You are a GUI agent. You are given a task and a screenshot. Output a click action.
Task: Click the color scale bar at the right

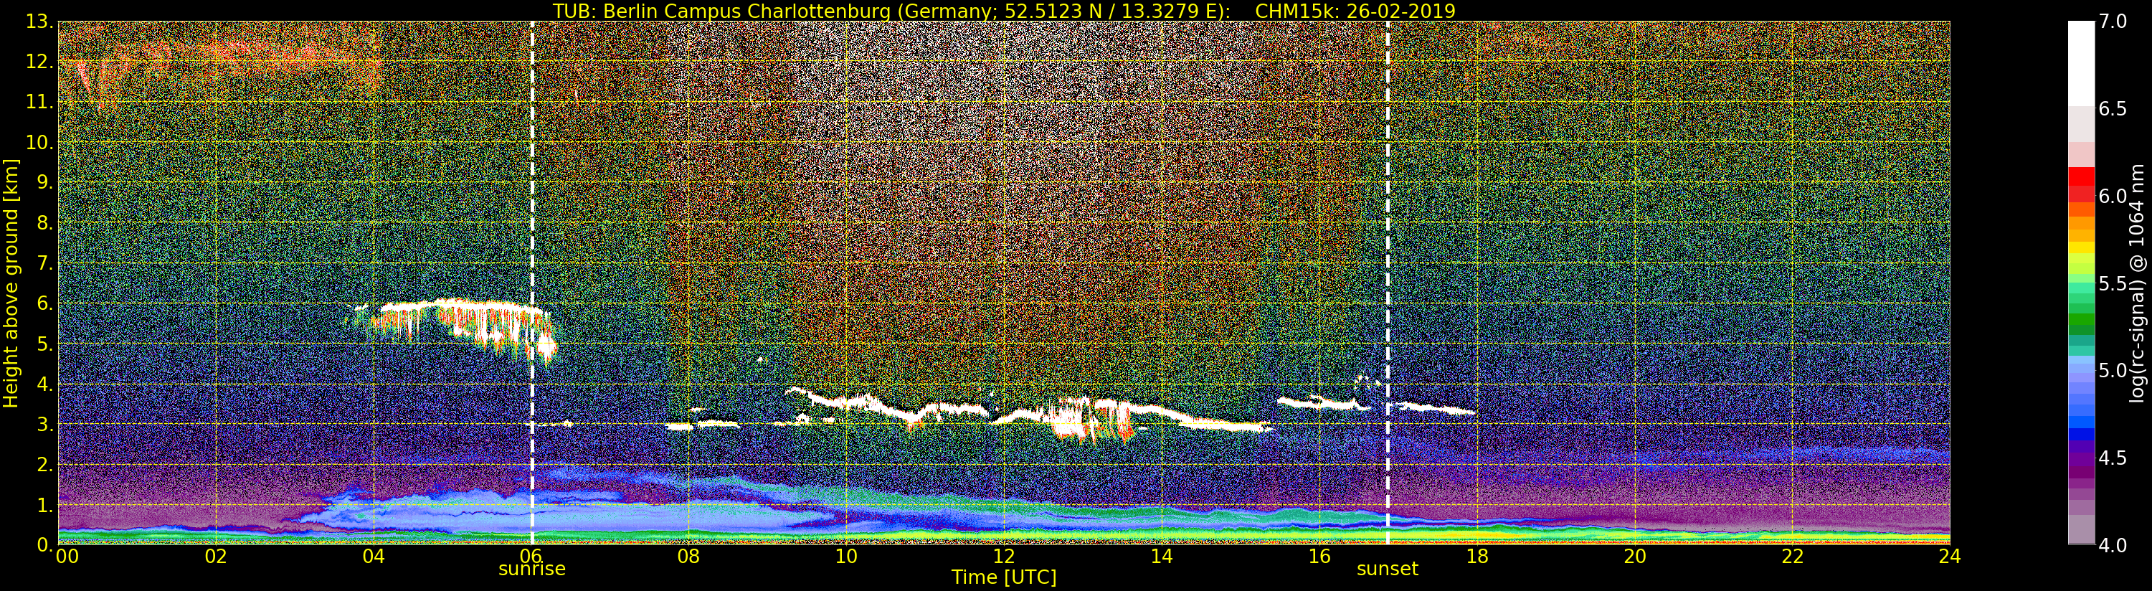click(x=2081, y=283)
